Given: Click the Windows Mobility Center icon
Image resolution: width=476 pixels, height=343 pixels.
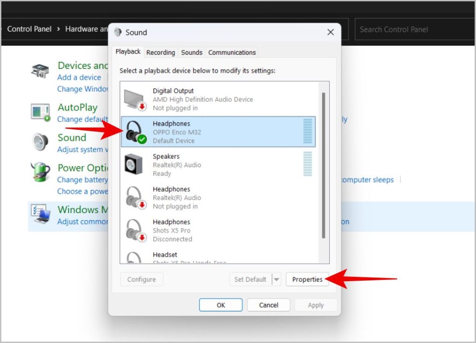Looking at the screenshot, I should click(x=40, y=214).
